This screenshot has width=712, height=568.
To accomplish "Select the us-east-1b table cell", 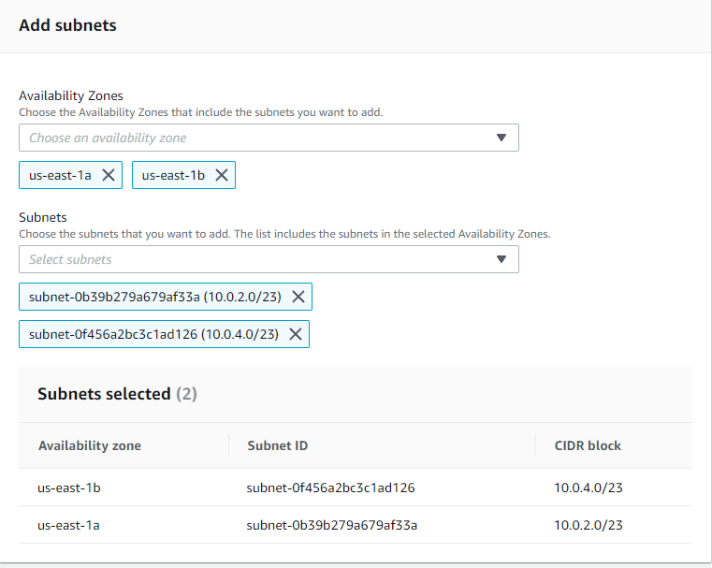I will pos(69,488).
